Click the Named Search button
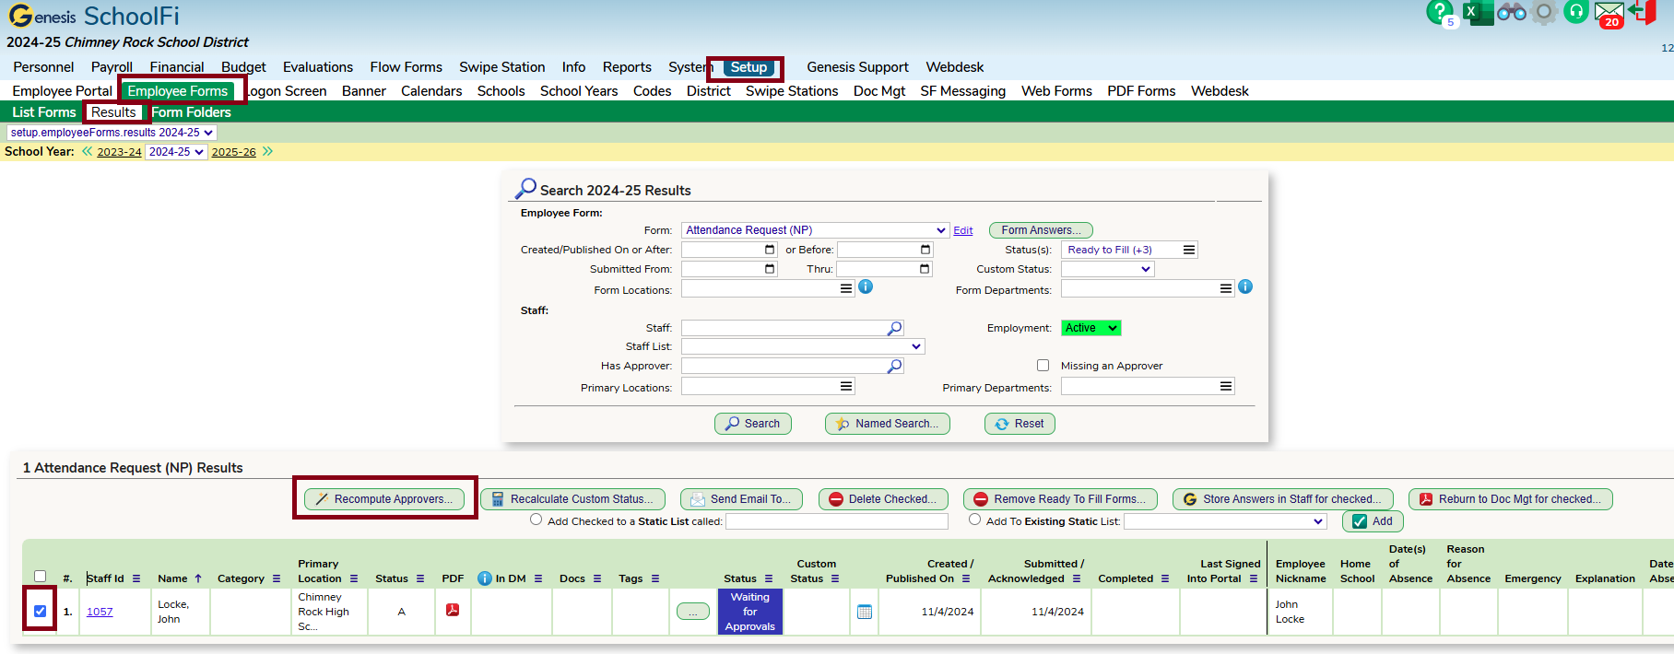The image size is (1674, 654). tap(887, 424)
